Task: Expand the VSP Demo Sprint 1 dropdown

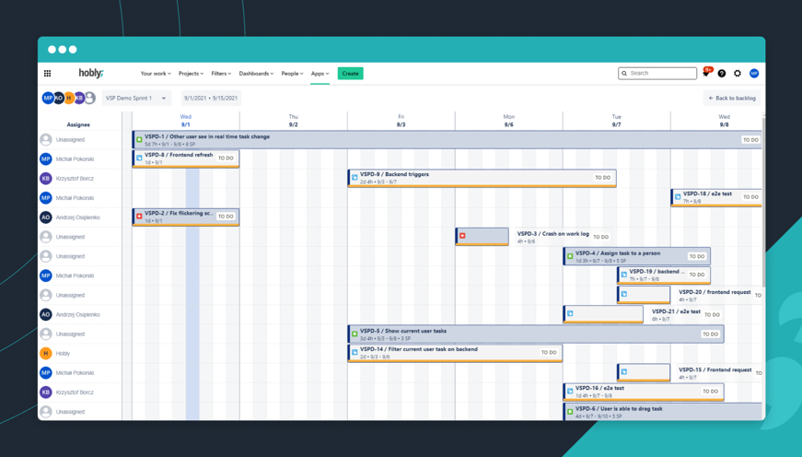Action: click(136, 99)
